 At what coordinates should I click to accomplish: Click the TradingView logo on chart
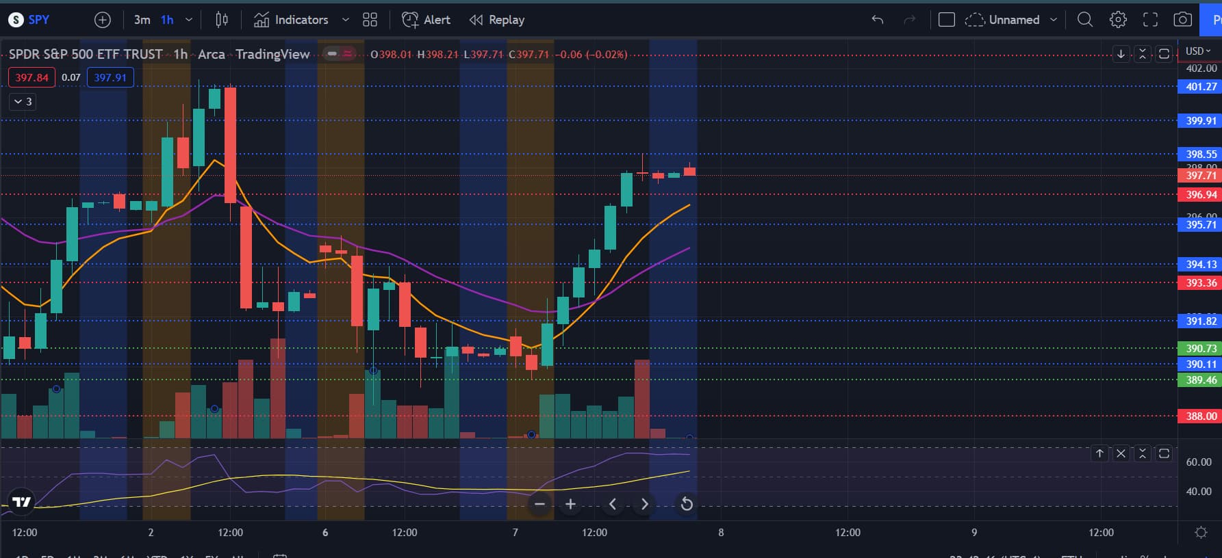pos(21,502)
